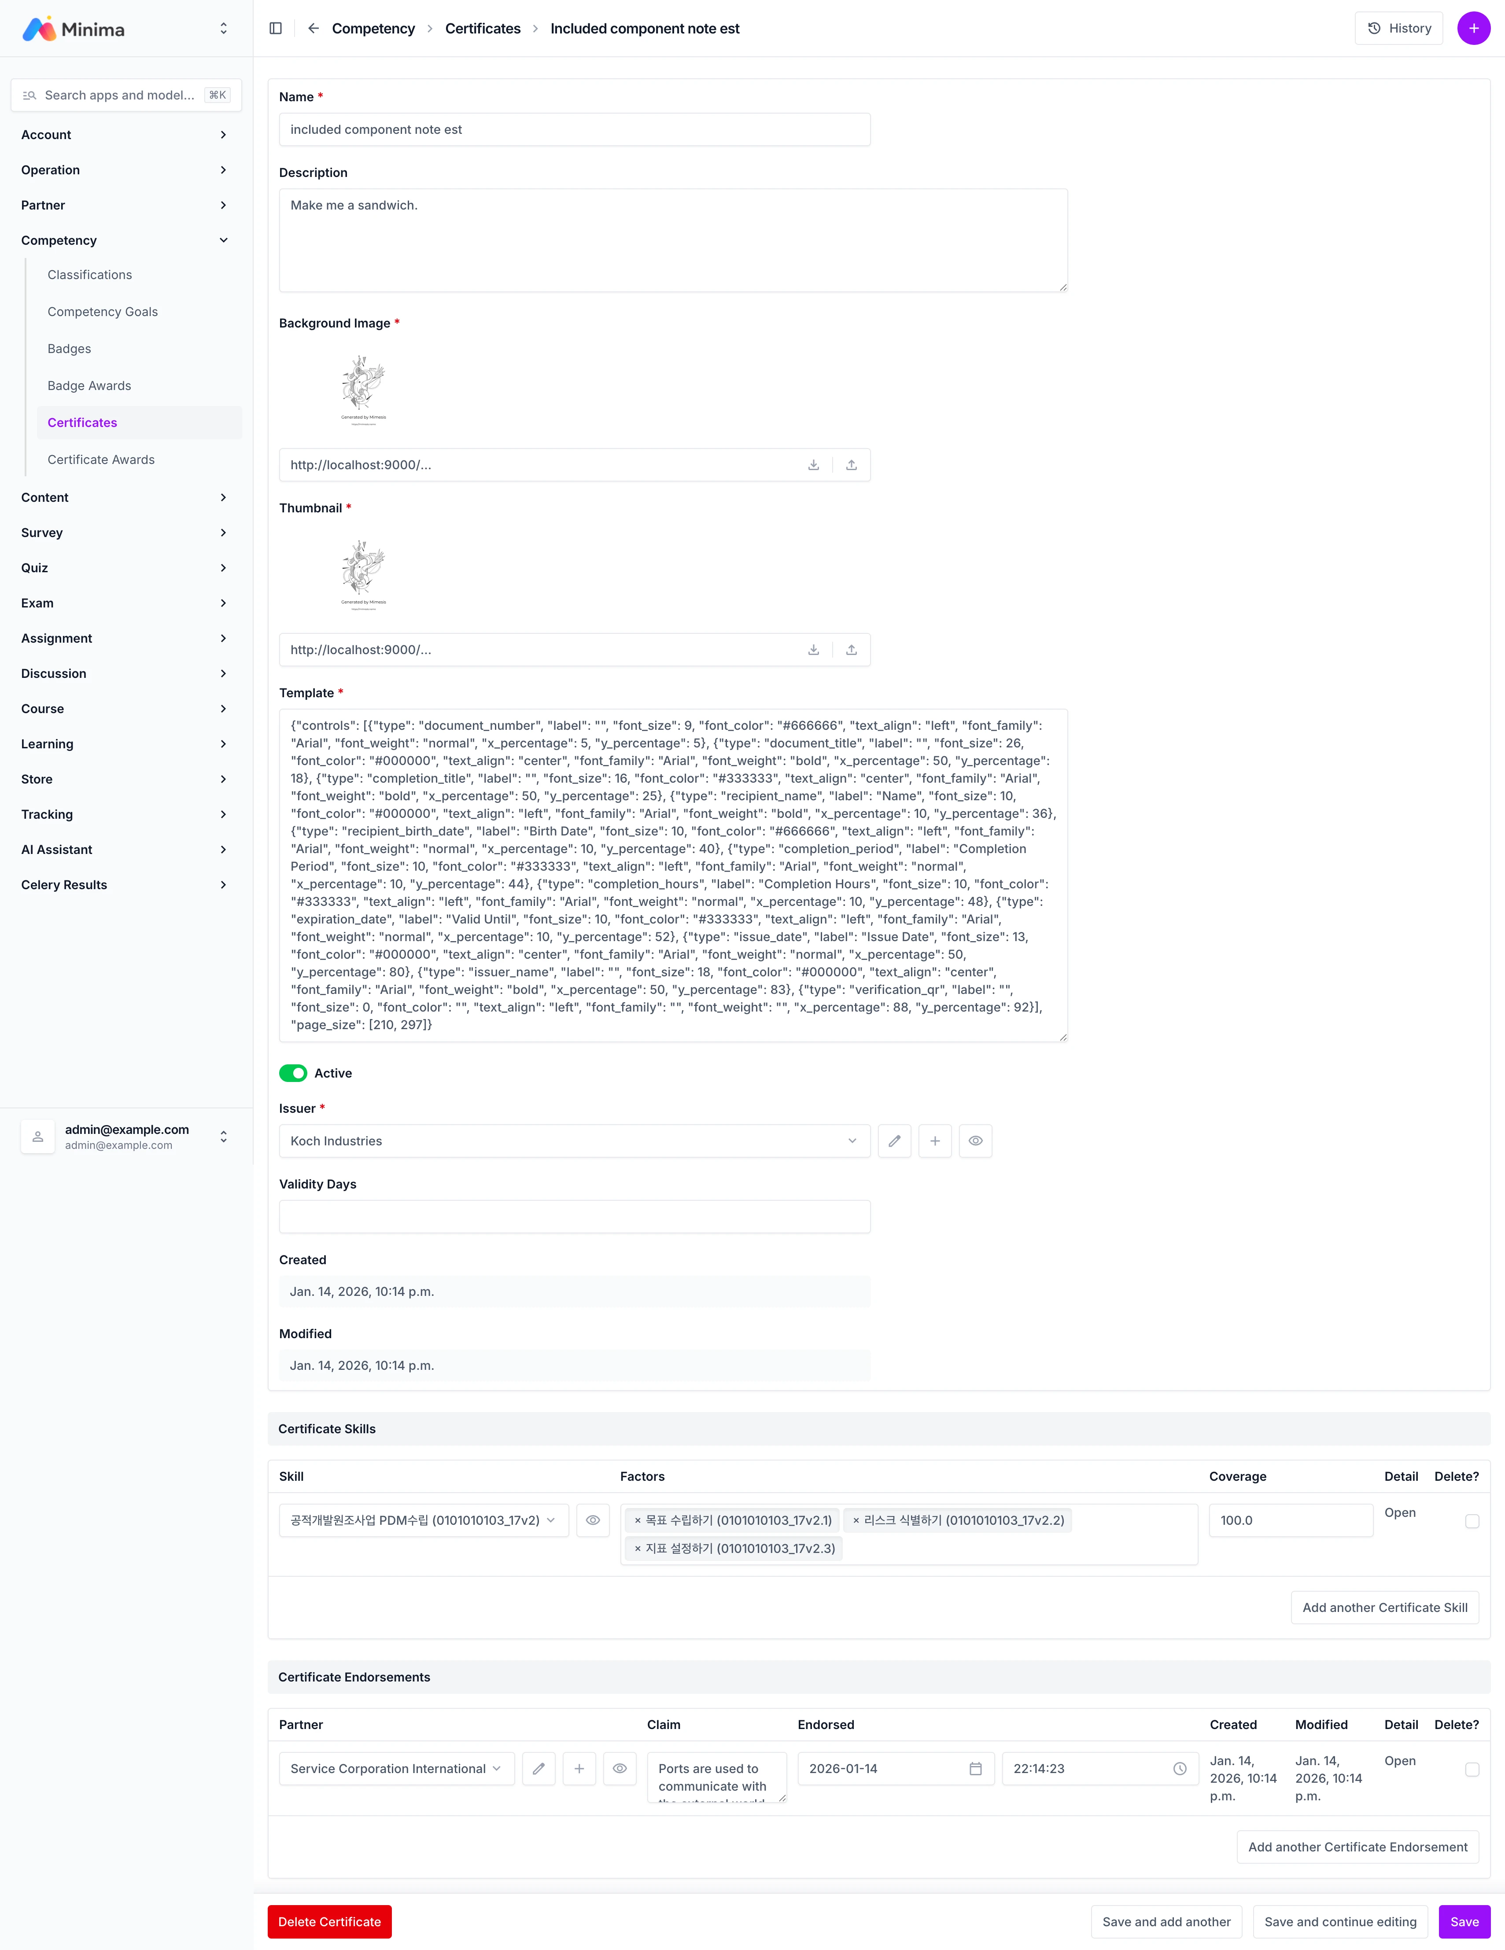The height and width of the screenshot is (1950, 1505).
Task: Open Service Corporation International partner dropdown
Action: [396, 1769]
